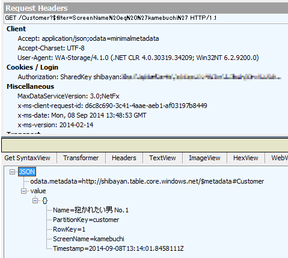Switch to the Headers tab
Viewport: 288px width, 258px height.
(124, 158)
